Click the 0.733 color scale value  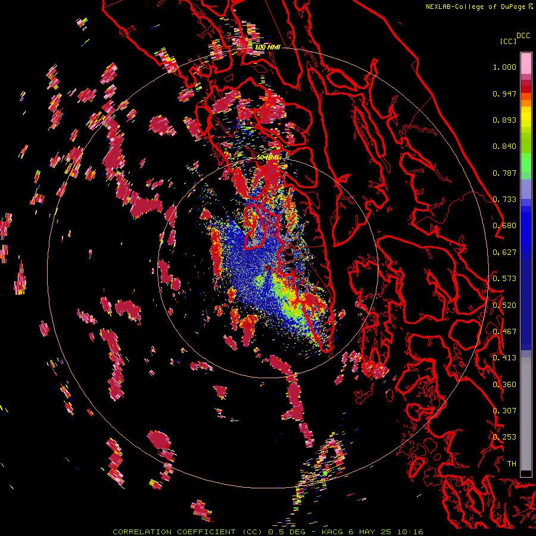coord(504,200)
